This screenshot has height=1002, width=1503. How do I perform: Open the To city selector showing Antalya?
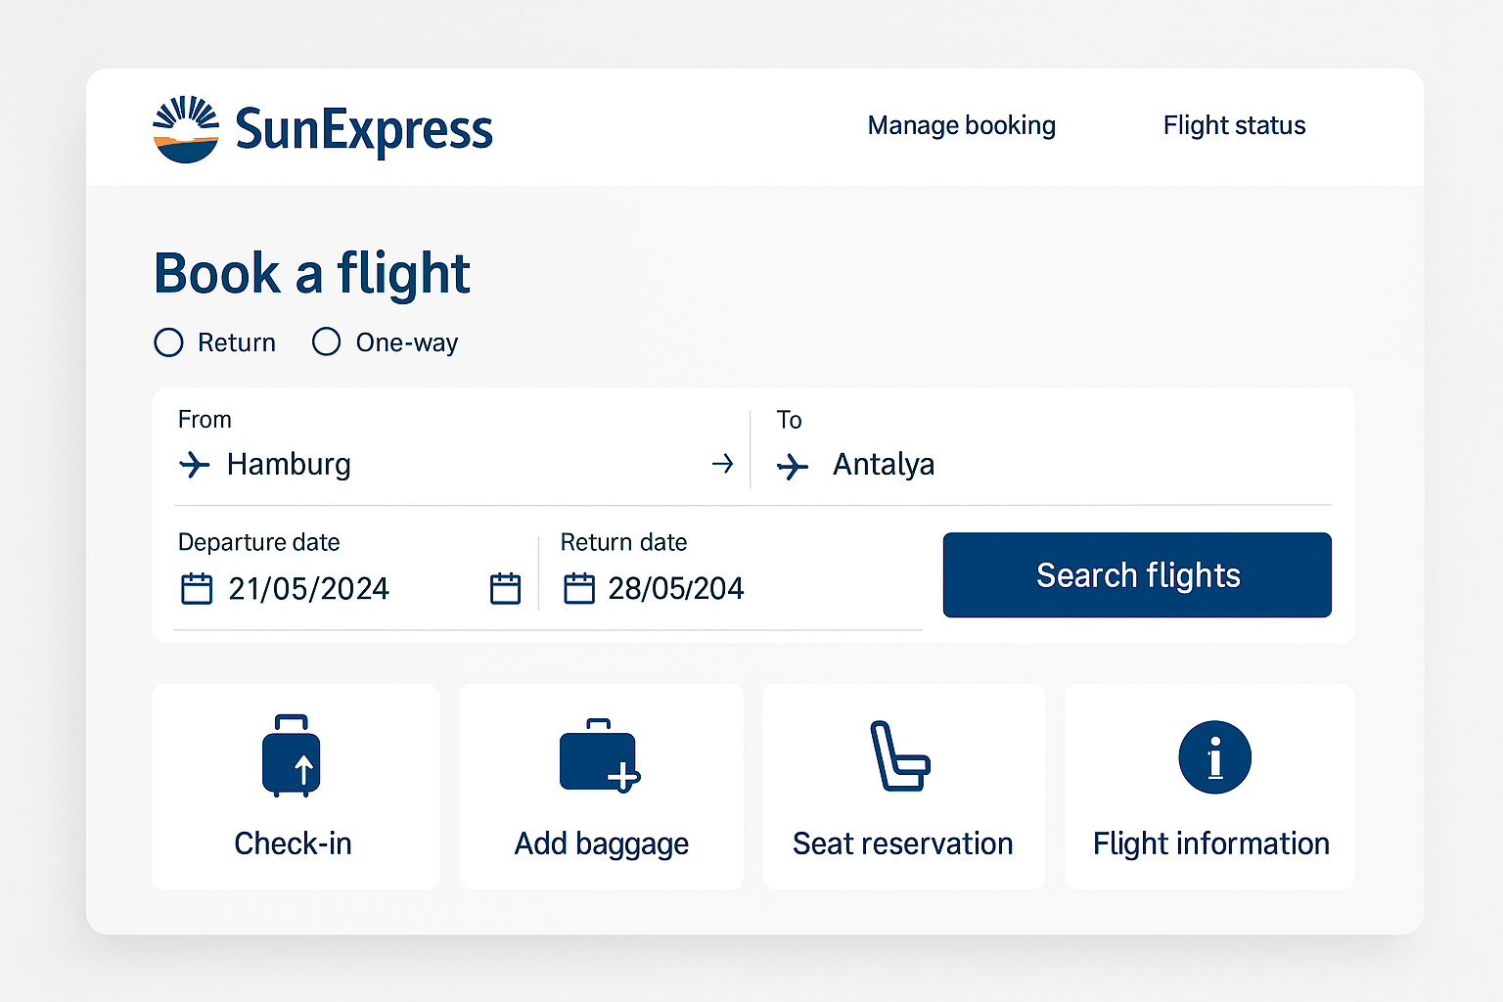[x=883, y=465]
